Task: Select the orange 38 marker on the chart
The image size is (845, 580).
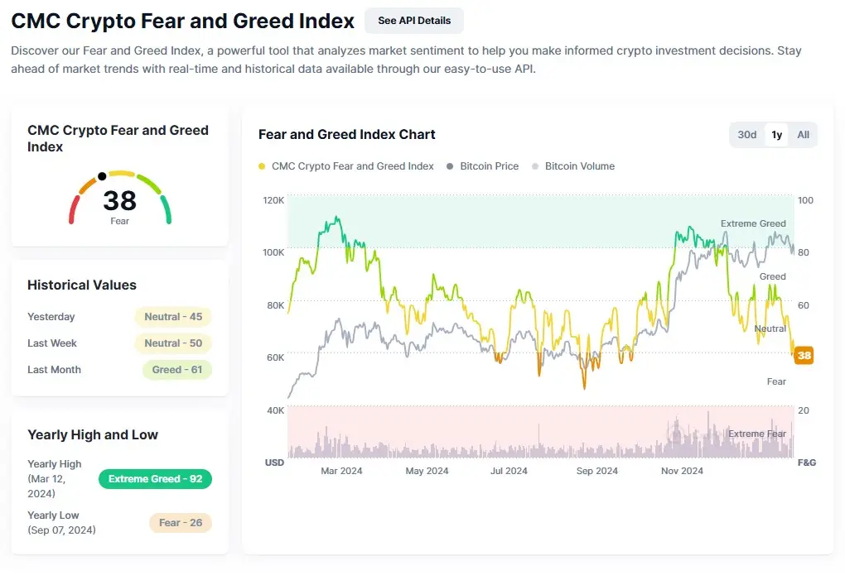Action: (803, 355)
